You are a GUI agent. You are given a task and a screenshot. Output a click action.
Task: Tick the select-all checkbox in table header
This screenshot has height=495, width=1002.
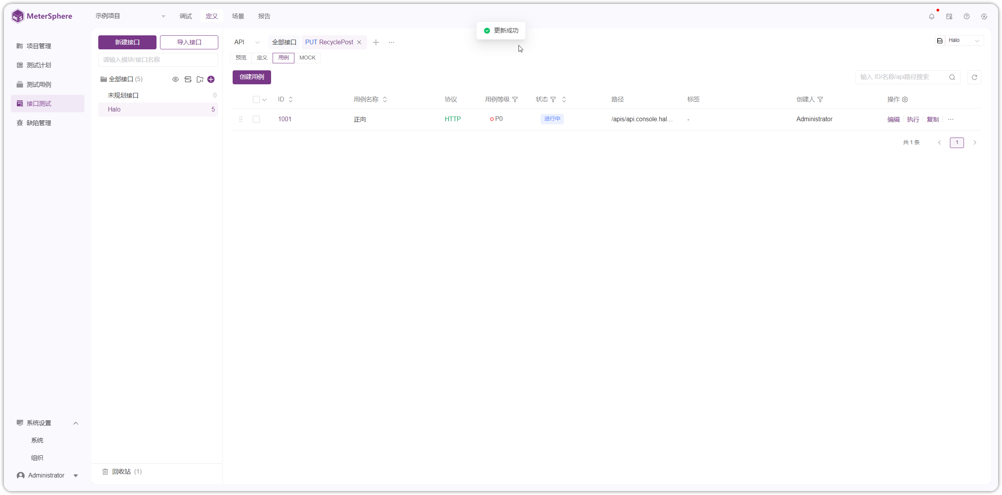coord(256,99)
